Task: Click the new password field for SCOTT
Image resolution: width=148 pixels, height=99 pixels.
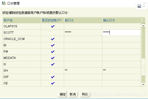Action: (x=83, y=33)
